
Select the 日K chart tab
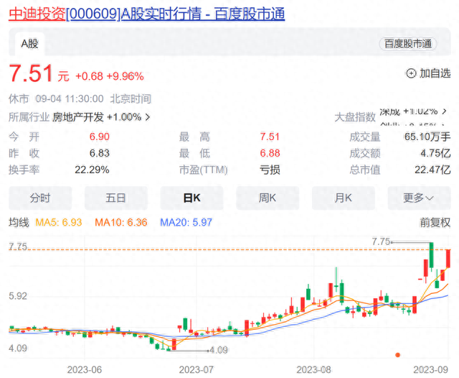click(191, 198)
